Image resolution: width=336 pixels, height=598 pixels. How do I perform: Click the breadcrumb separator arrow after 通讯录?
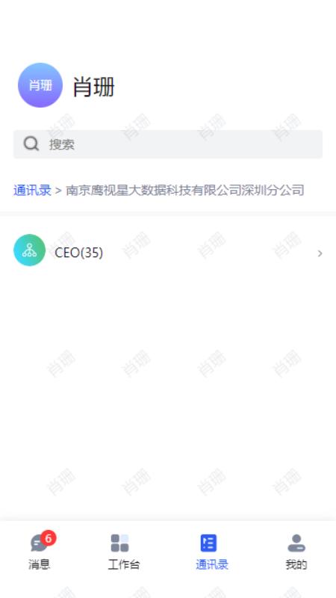58,191
